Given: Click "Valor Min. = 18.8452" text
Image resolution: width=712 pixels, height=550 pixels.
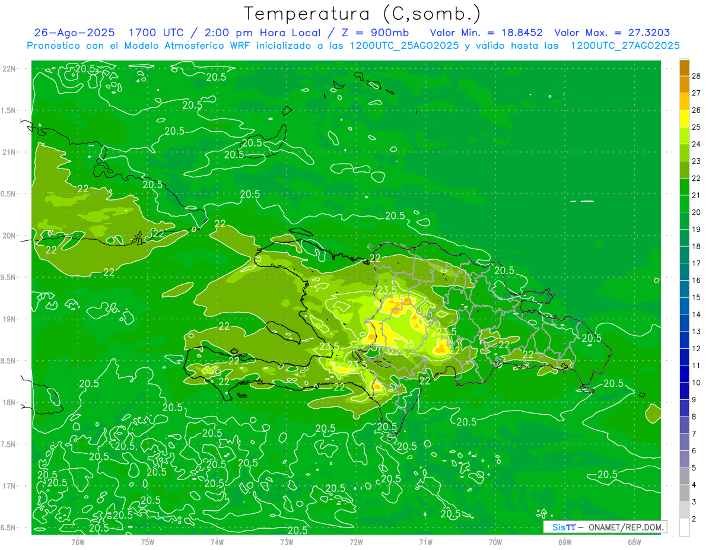Looking at the screenshot, I should click(486, 33).
